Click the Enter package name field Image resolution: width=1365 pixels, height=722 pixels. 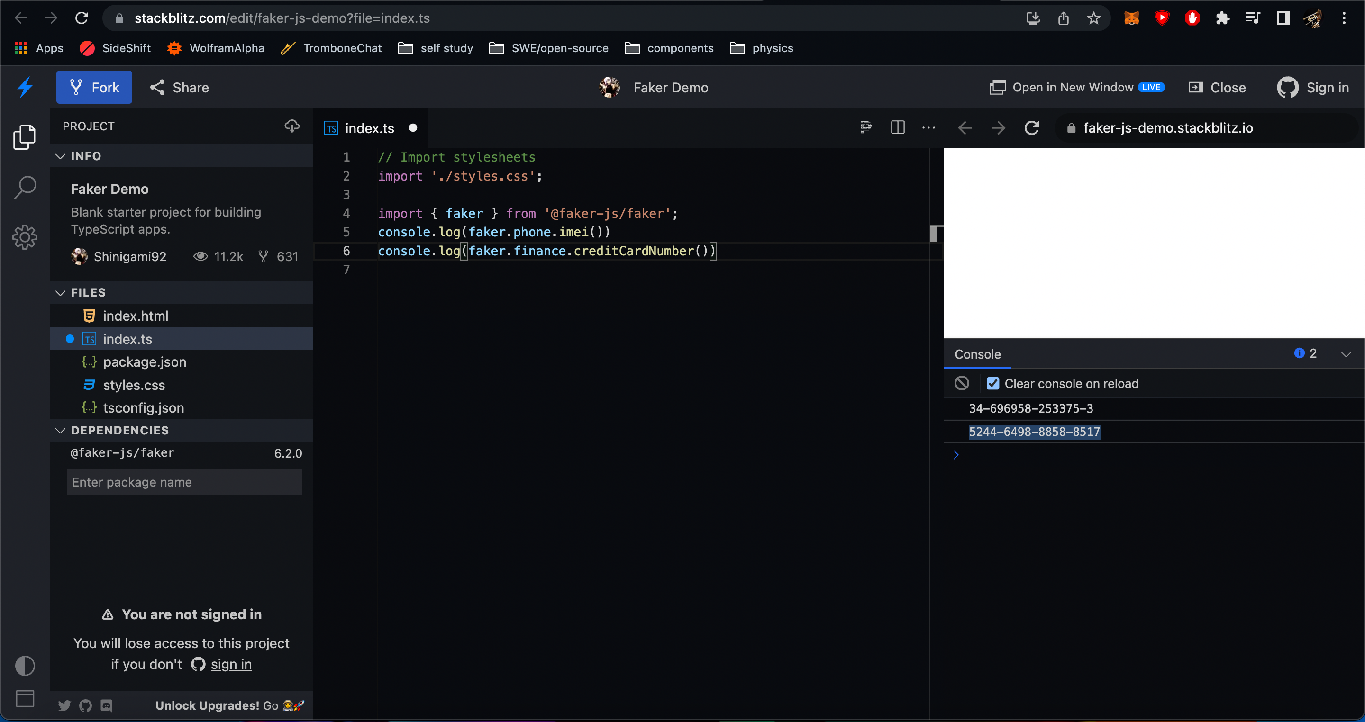point(184,481)
